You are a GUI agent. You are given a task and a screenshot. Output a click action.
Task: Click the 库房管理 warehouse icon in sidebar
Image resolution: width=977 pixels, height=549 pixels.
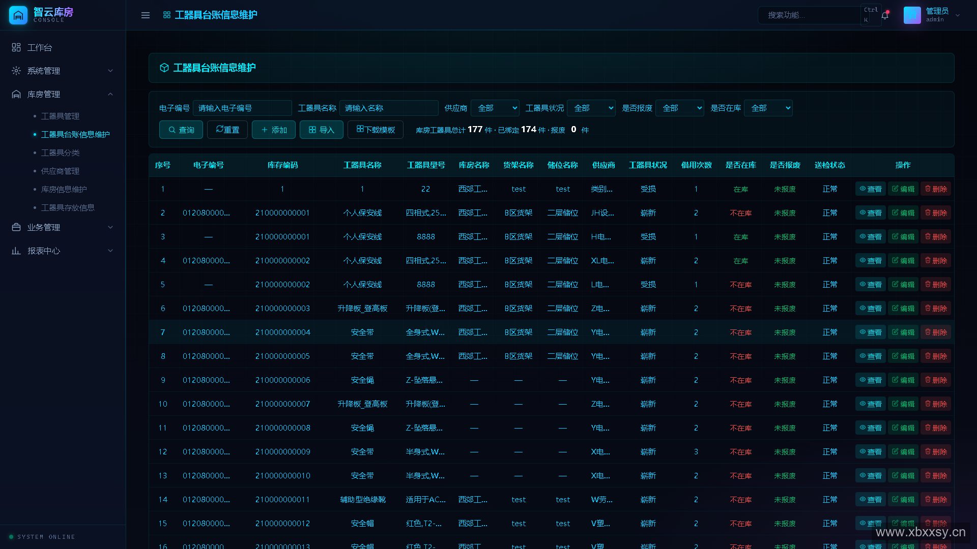[x=16, y=94]
